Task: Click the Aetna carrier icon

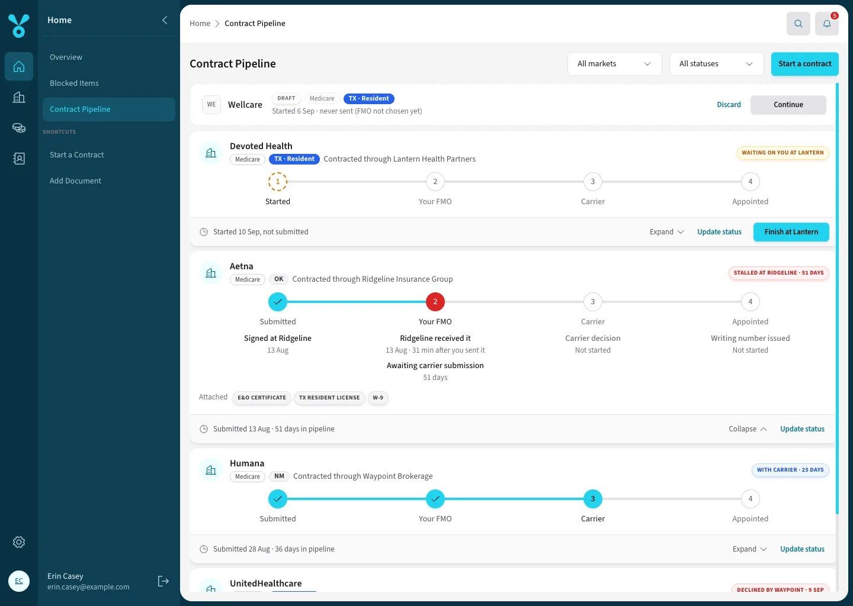Action: tap(211, 273)
